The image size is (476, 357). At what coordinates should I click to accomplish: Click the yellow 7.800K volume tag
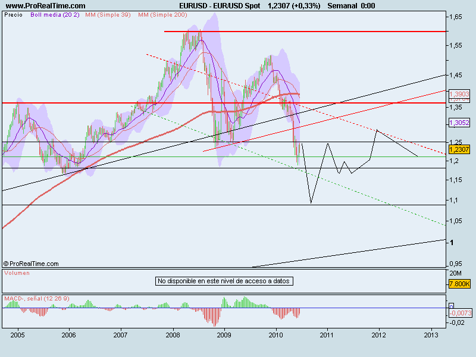tap(459, 284)
